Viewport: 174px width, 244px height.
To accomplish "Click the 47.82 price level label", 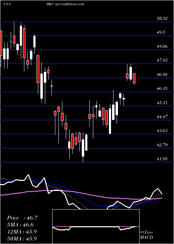I will (x=162, y=60).
